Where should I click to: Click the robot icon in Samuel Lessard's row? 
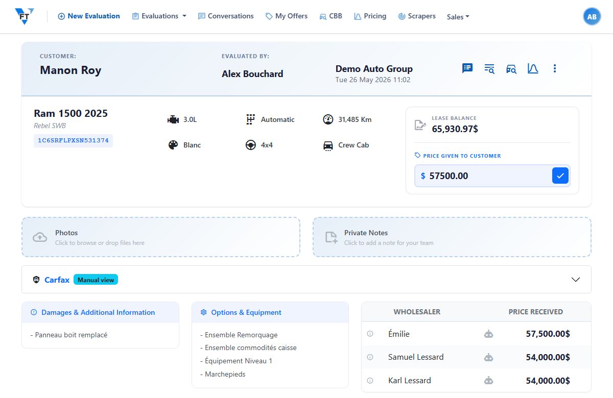489,357
